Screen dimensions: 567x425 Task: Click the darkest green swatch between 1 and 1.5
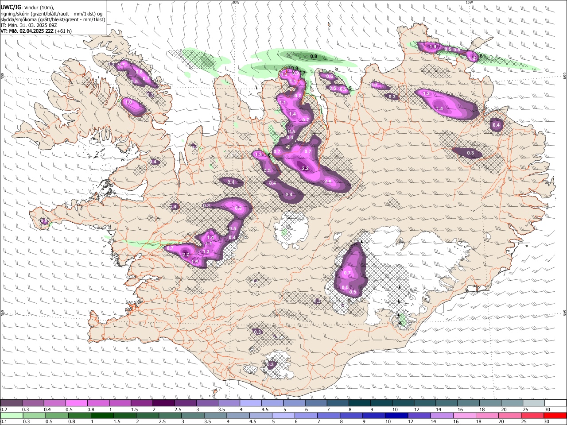tap(102, 415)
